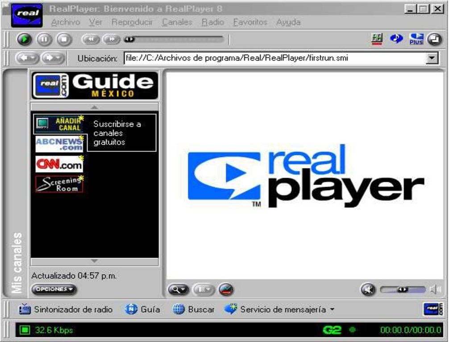Stop playback with the stop button
457x342 pixels.
coord(64,39)
